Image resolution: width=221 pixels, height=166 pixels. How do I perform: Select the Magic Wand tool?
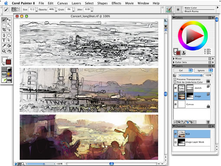[9, 25]
